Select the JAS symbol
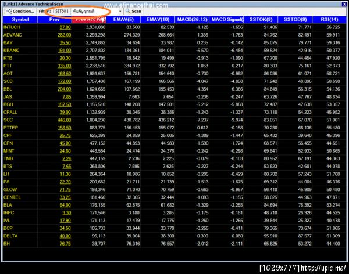The width and height of the screenshot is (349, 274). (x=8, y=97)
